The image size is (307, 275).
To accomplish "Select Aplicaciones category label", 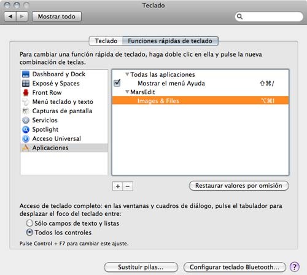I will (50, 148).
